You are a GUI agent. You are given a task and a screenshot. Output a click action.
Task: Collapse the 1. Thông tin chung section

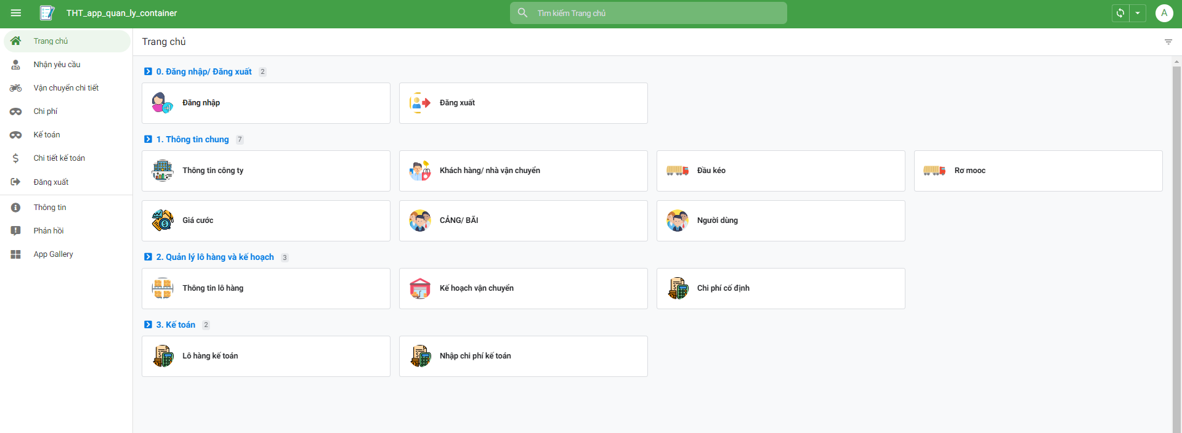coord(148,139)
